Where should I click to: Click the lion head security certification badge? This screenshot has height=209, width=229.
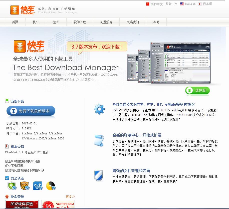point(25,186)
